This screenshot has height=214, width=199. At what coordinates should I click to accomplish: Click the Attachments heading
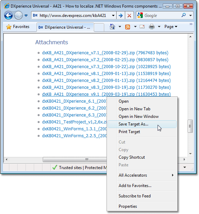(52, 42)
